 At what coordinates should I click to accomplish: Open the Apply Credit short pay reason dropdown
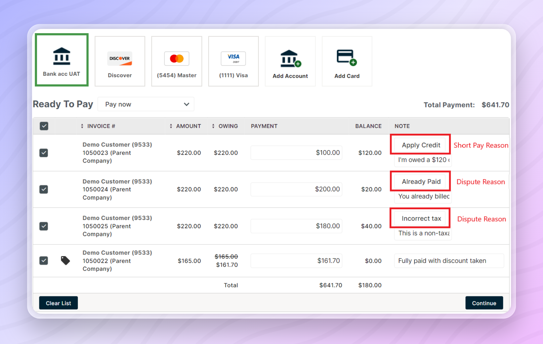pos(421,145)
